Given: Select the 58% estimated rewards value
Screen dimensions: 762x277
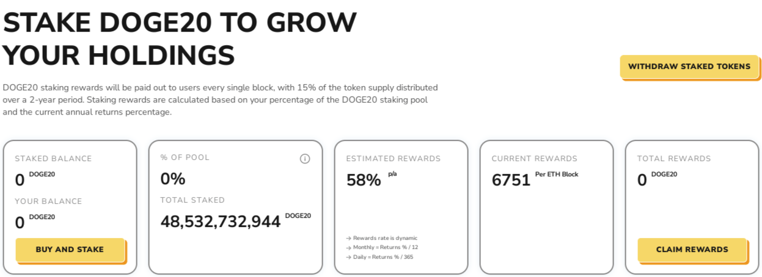Looking at the screenshot, I should [364, 180].
